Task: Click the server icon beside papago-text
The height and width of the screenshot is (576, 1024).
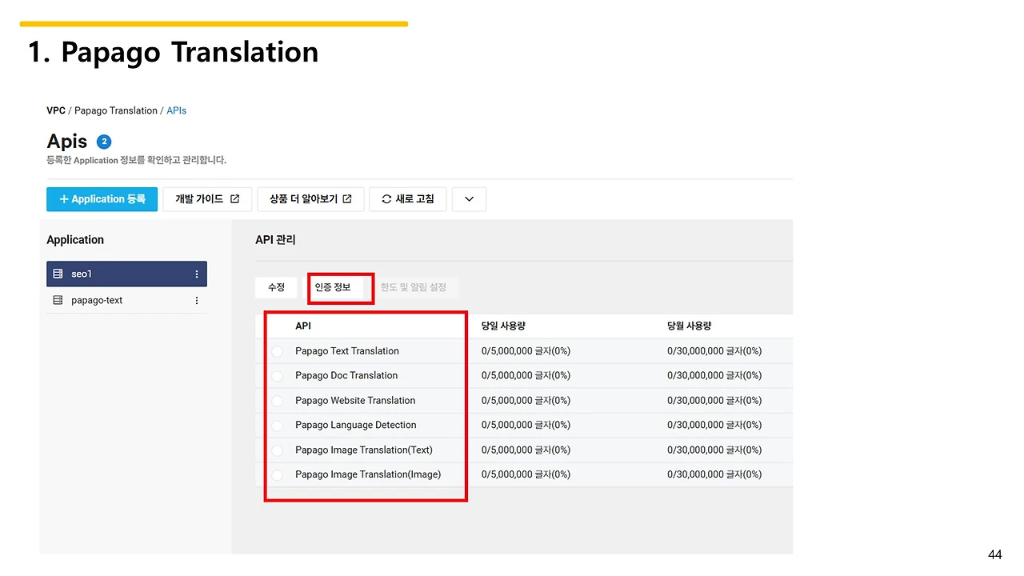Action: (x=58, y=300)
